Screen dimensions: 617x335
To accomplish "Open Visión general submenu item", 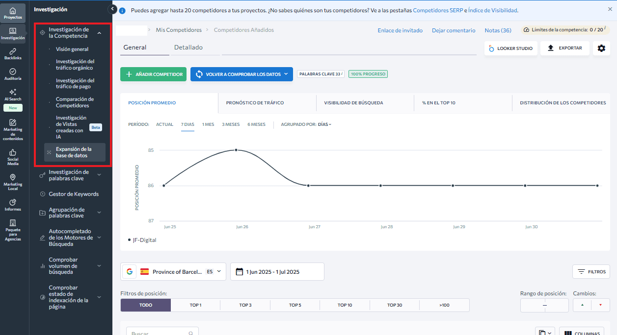I will (72, 49).
